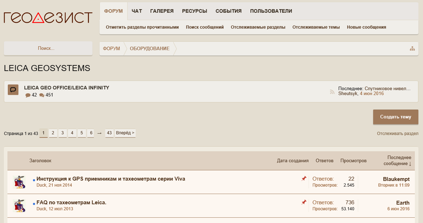Viewport: 423px width, 223px height.
Task: Click unread dot beside FAQ по тахеометрам thread
Action: (x=34, y=204)
